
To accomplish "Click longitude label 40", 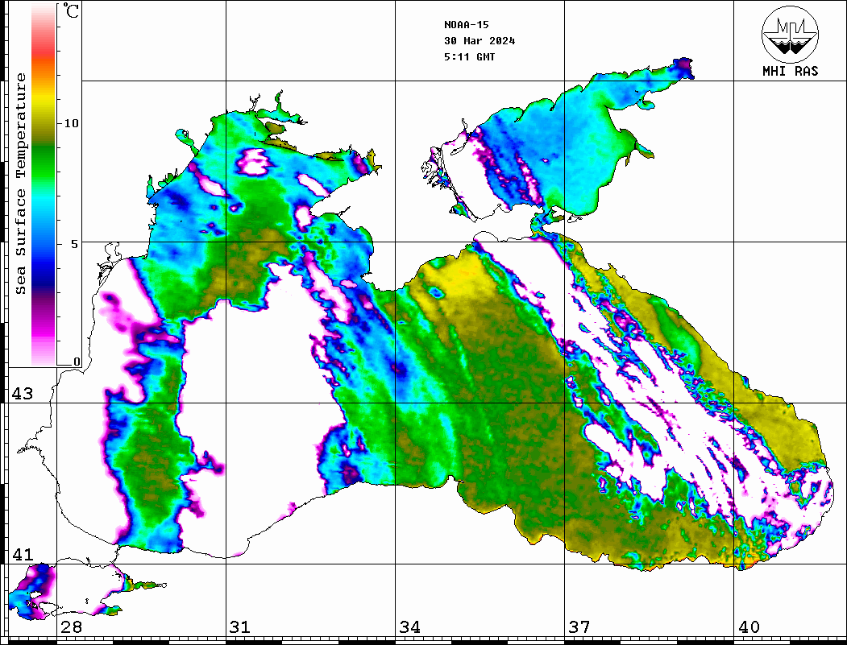I will pyautogui.click(x=749, y=627).
